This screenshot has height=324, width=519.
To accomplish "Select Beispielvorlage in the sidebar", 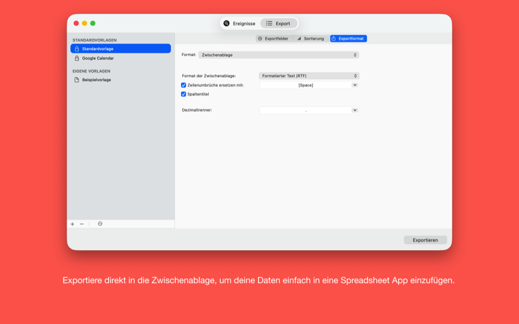I will click(96, 80).
